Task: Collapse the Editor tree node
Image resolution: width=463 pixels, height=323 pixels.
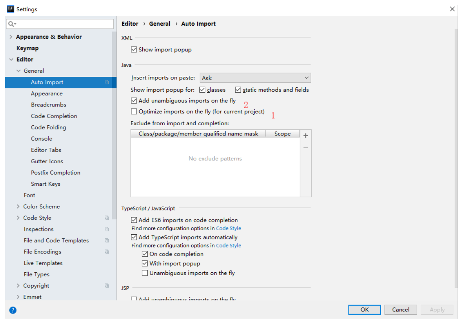Action: [11, 59]
